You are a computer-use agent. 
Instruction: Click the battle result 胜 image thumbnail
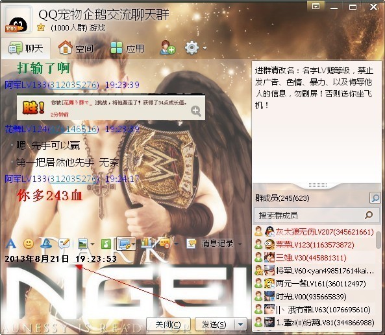[x=111, y=108]
